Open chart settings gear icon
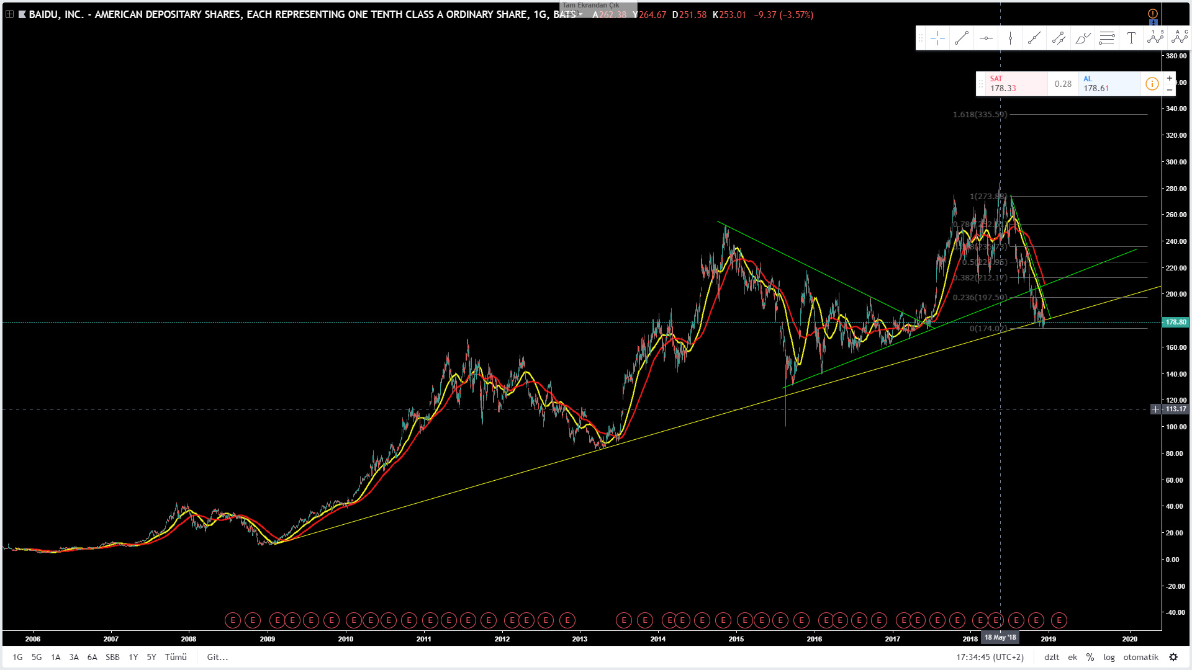The height and width of the screenshot is (670, 1192). coord(1173,657)
